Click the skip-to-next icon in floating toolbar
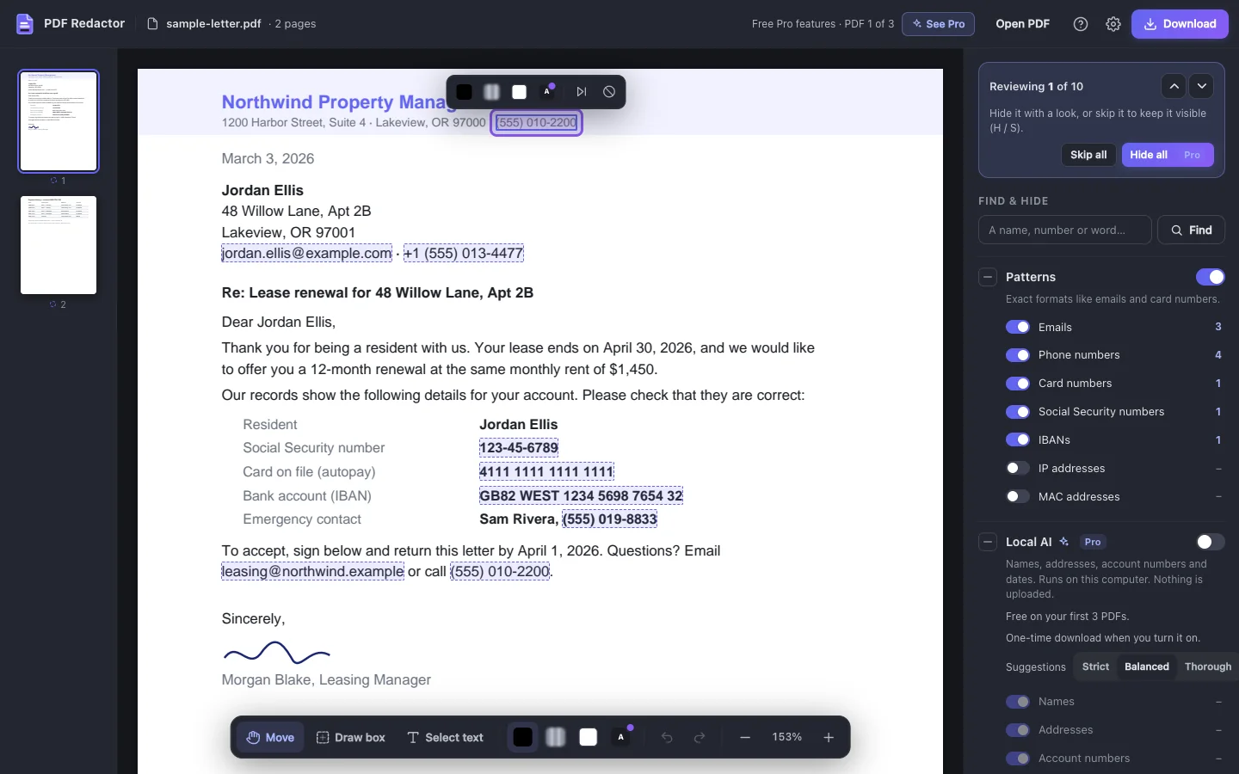The width and height of the screenshot is (1239, 774). [x=582, y=92]
